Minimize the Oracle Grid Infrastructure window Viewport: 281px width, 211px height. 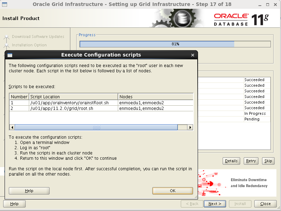coord(260,5)
